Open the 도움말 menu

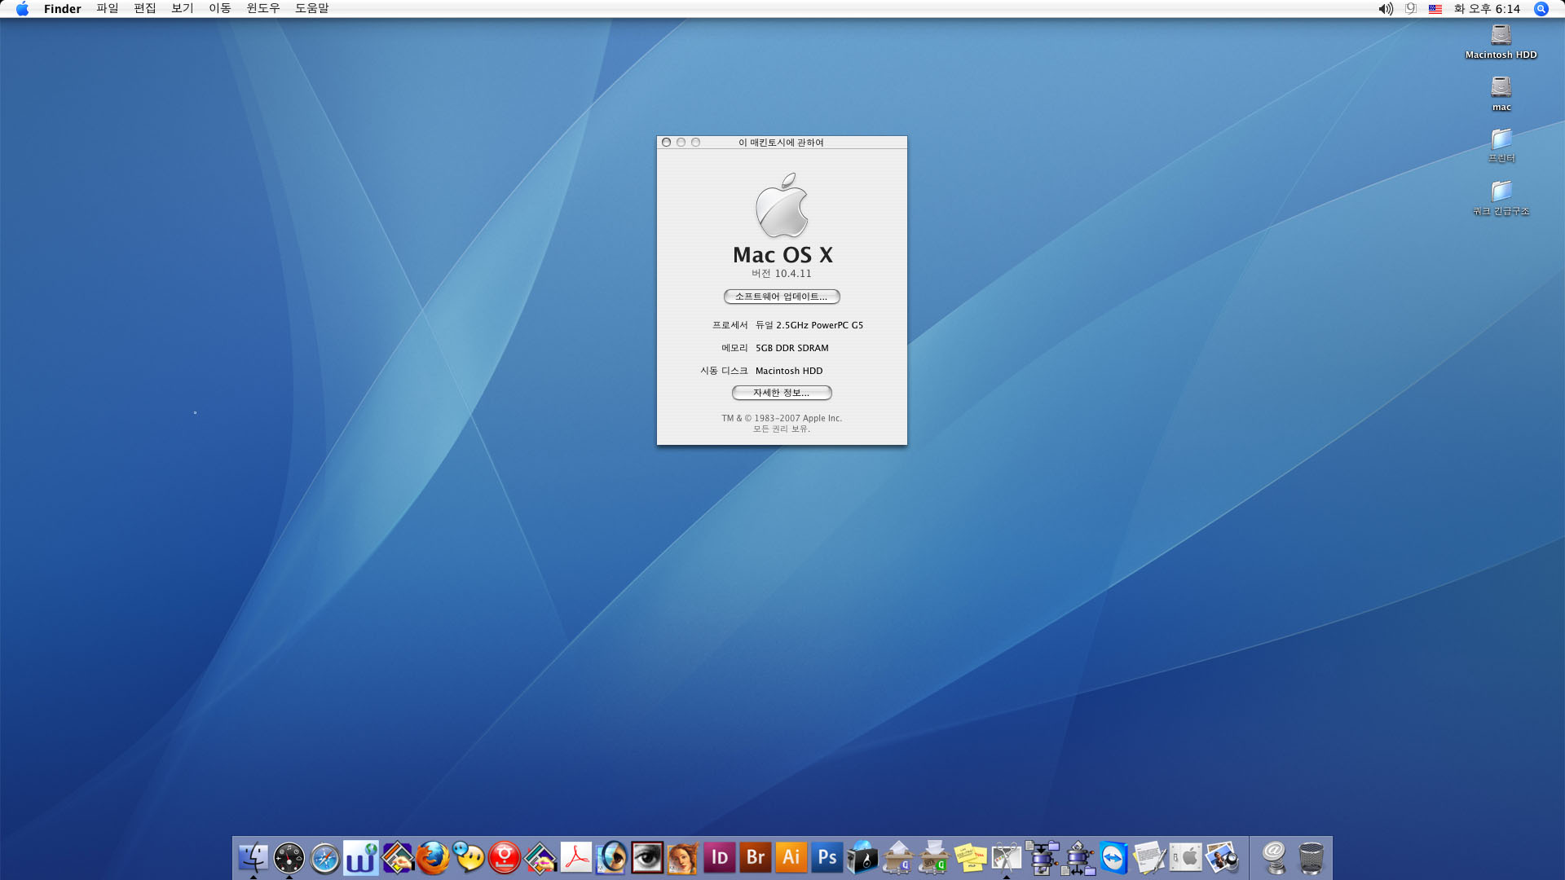tap(311, 8)
